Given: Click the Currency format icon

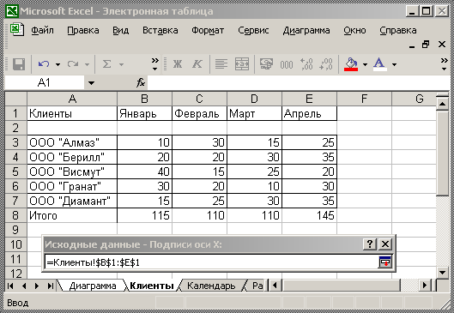Looking at the screenshot, I should click(266, 64).
